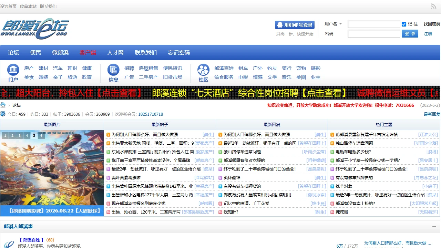This screenshot has height=248, width=441.
Task: Open the 钓友 category link
Action: pos(272,68)
